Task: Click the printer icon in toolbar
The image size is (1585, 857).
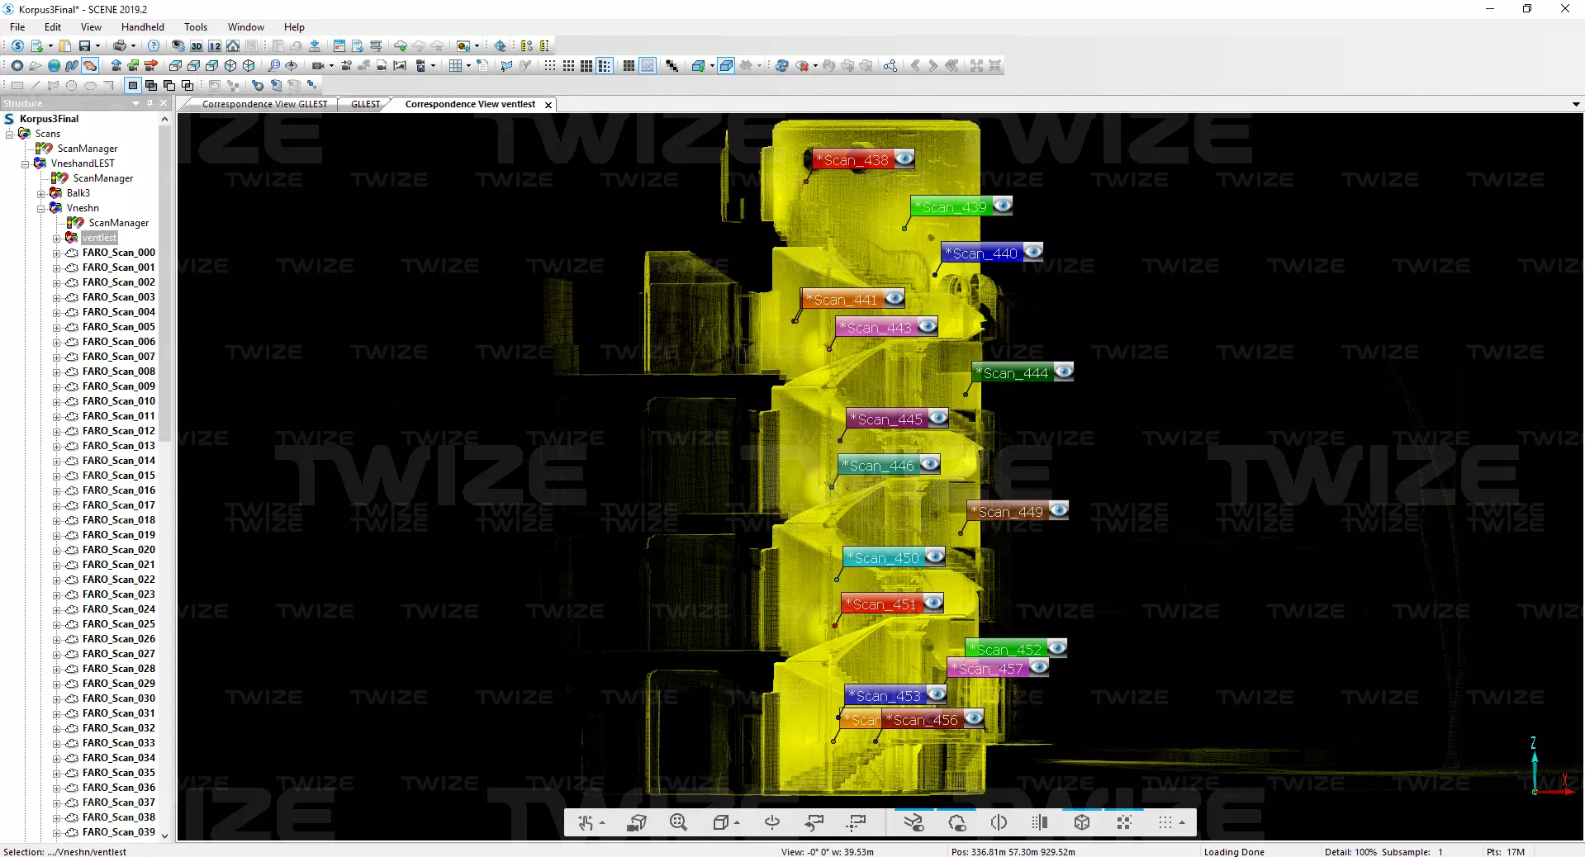Action: pos(120,46)
